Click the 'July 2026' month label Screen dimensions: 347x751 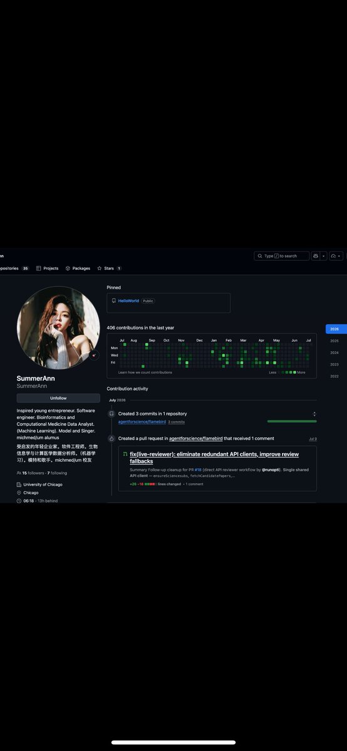click(x=117, y=400)
